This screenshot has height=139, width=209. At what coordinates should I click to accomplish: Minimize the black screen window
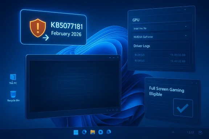110,58
